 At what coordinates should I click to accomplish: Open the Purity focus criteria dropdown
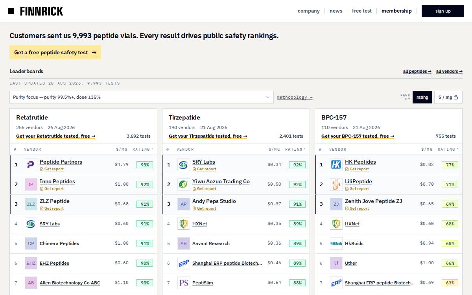coord(142,97)
